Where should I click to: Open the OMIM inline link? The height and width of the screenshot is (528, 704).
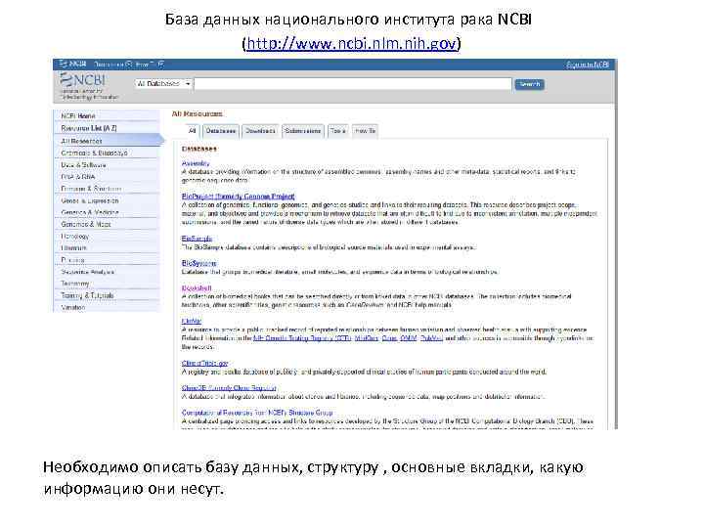pyautogui.click(x=409, y=338)
